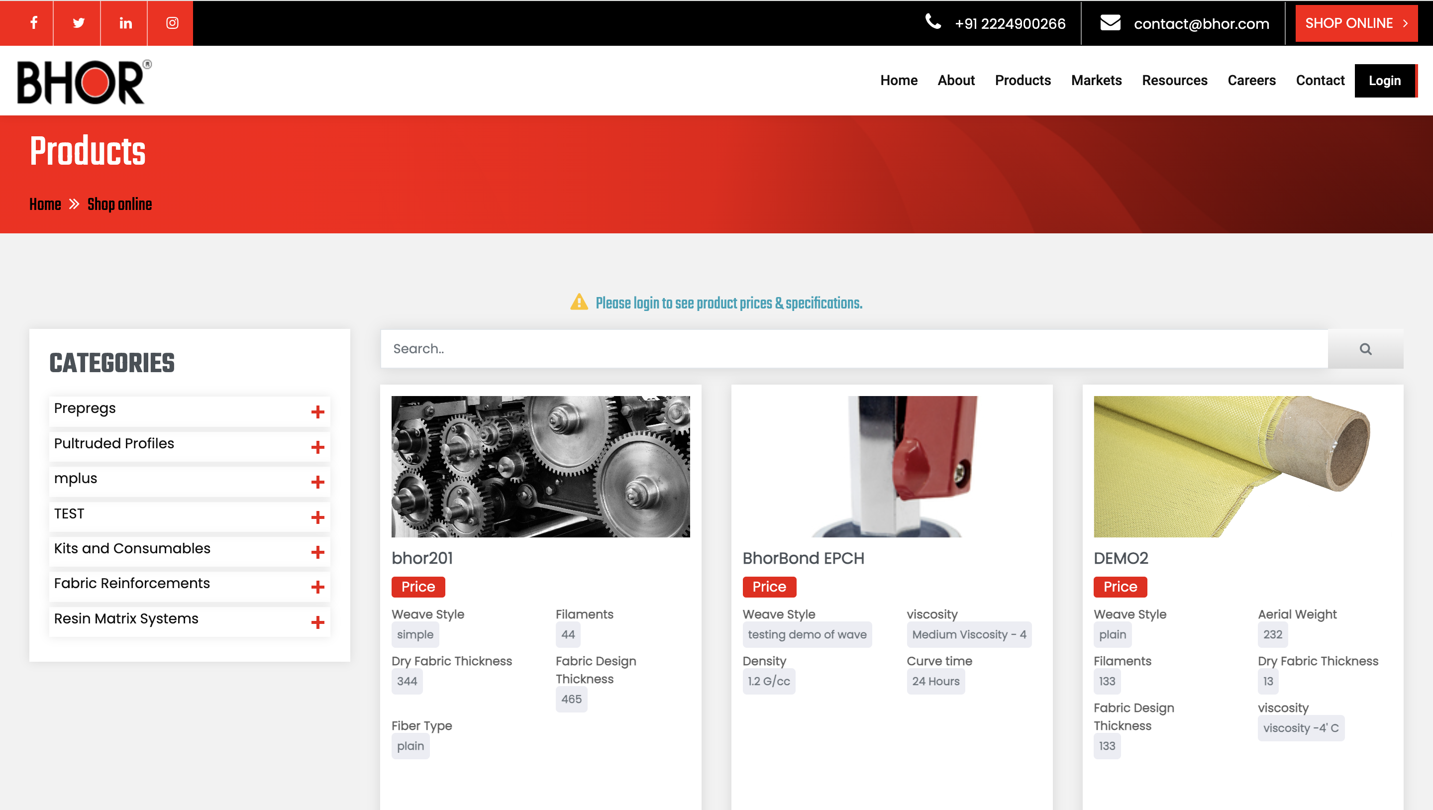Click the '1.2 G/cc' density value
Viewport: 1433px width, 810px height.
[x=769, y=681]
